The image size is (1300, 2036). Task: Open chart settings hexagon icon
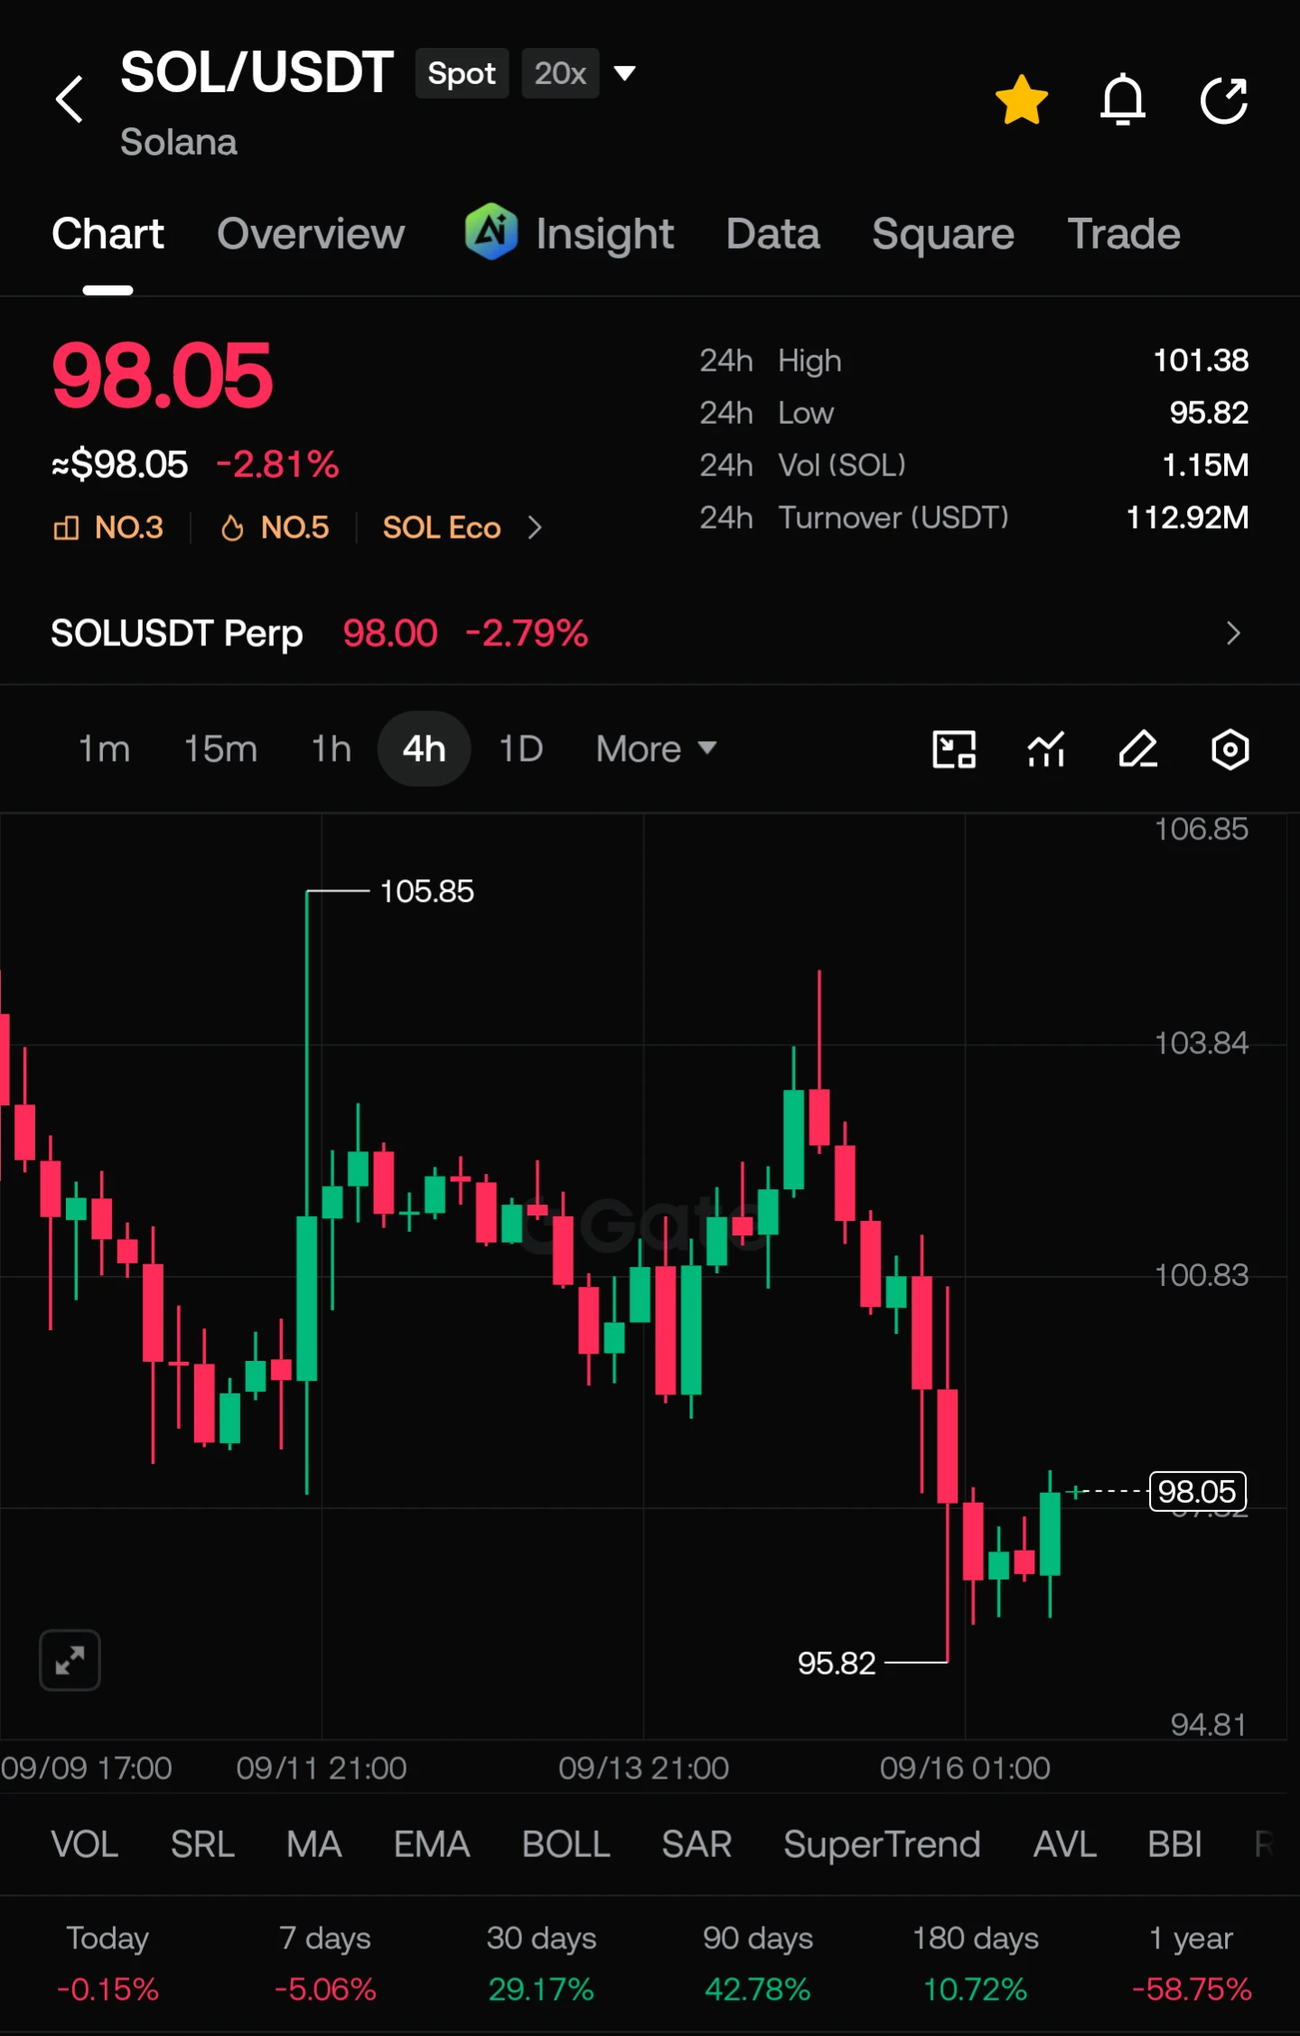click(x=1230, y=749)
